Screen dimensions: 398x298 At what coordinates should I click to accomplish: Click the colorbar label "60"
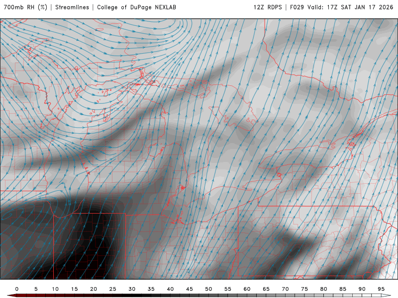247,289
